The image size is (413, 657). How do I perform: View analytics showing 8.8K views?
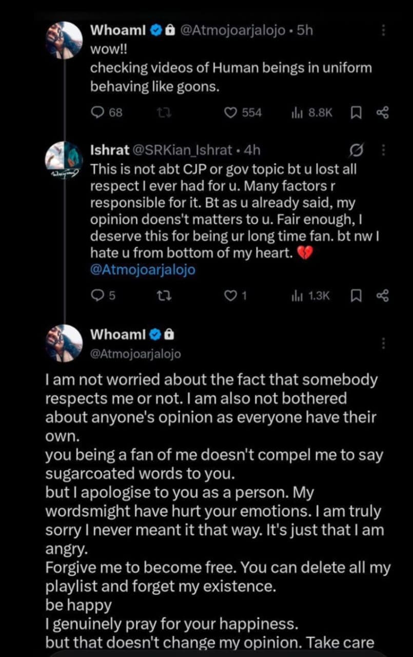point(312,112)
